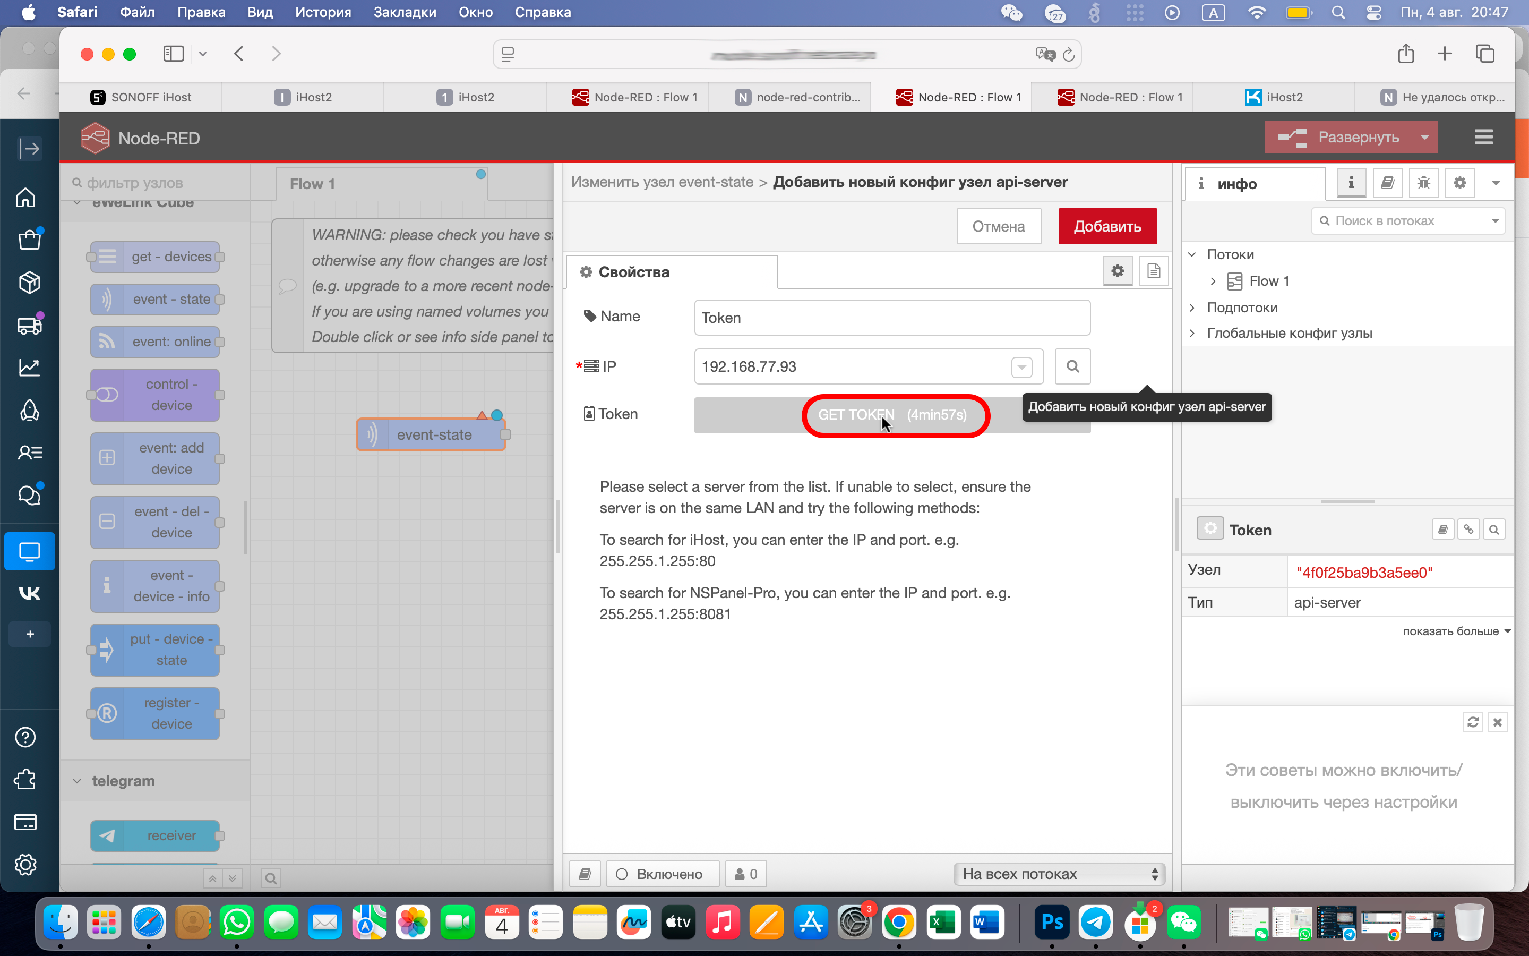Screen dimensions: 1529x956
Task: Click the red Добавить button
Action: (1107, 226)
